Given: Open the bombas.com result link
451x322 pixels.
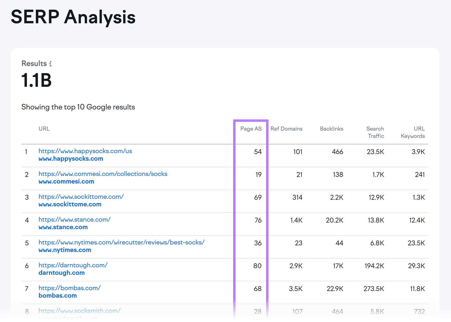Looking at the screenshot, I should [x=69, y=288].
